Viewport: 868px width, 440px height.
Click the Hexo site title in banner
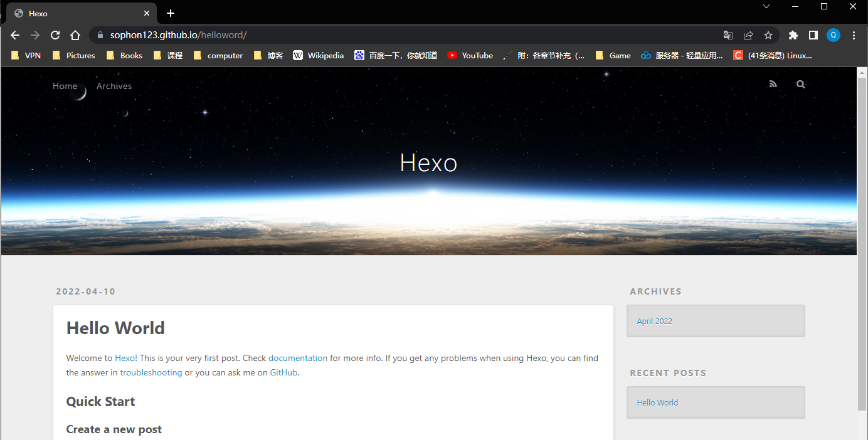[x=428, y=163]
